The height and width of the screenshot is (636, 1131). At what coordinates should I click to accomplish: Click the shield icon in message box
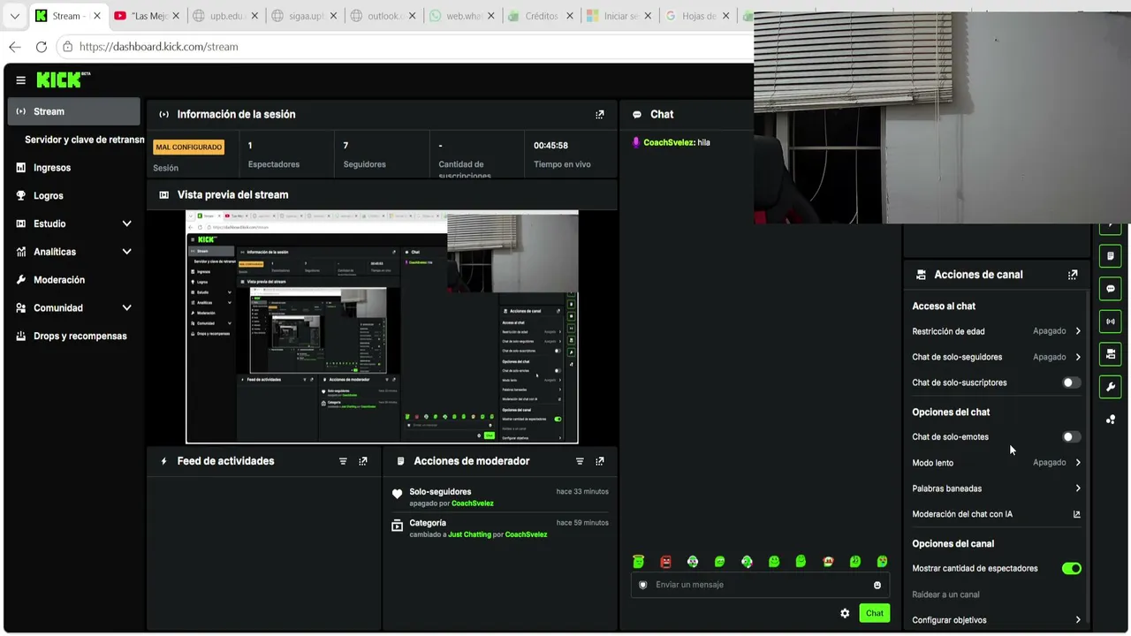click(x=643, y=585)
